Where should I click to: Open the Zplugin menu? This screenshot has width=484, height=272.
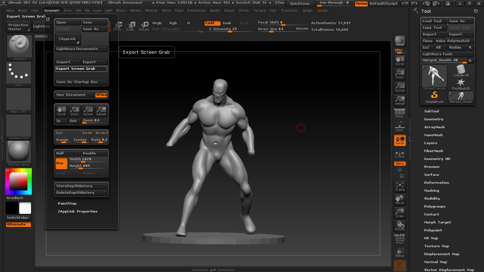click(307, 11)
